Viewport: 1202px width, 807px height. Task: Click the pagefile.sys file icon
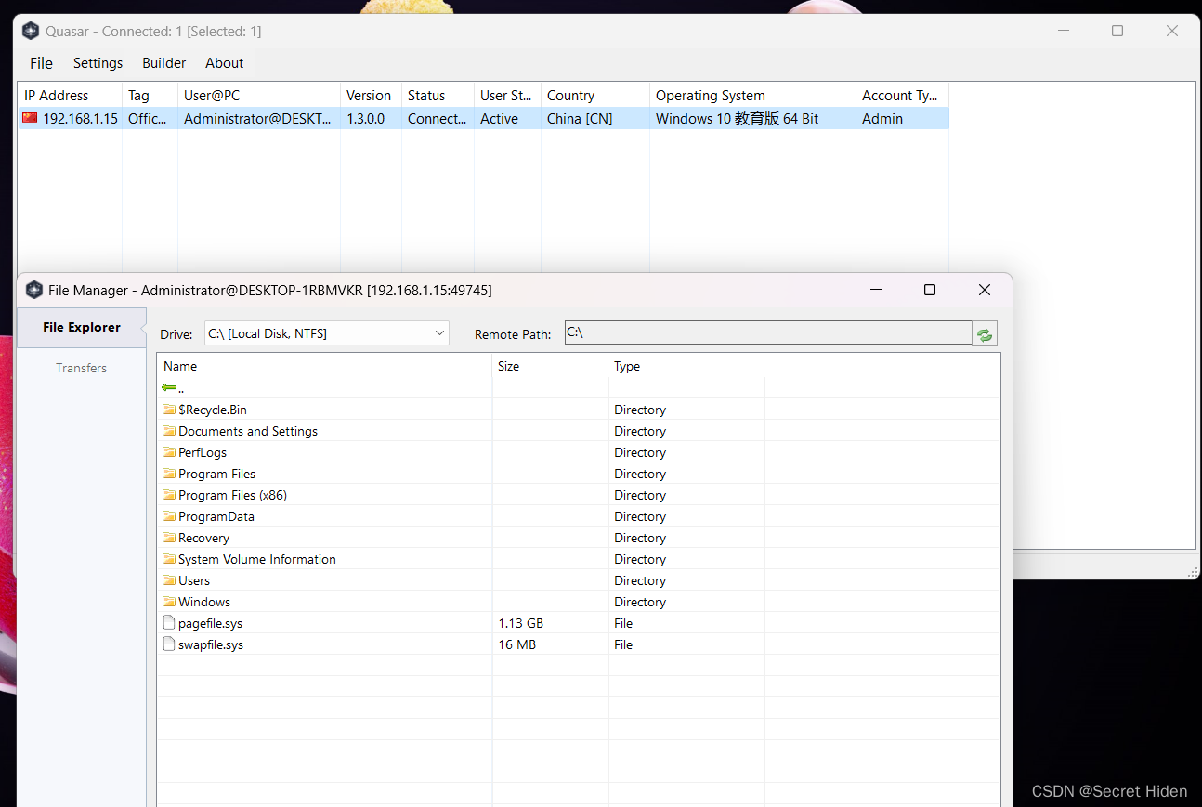pos(169,623)
